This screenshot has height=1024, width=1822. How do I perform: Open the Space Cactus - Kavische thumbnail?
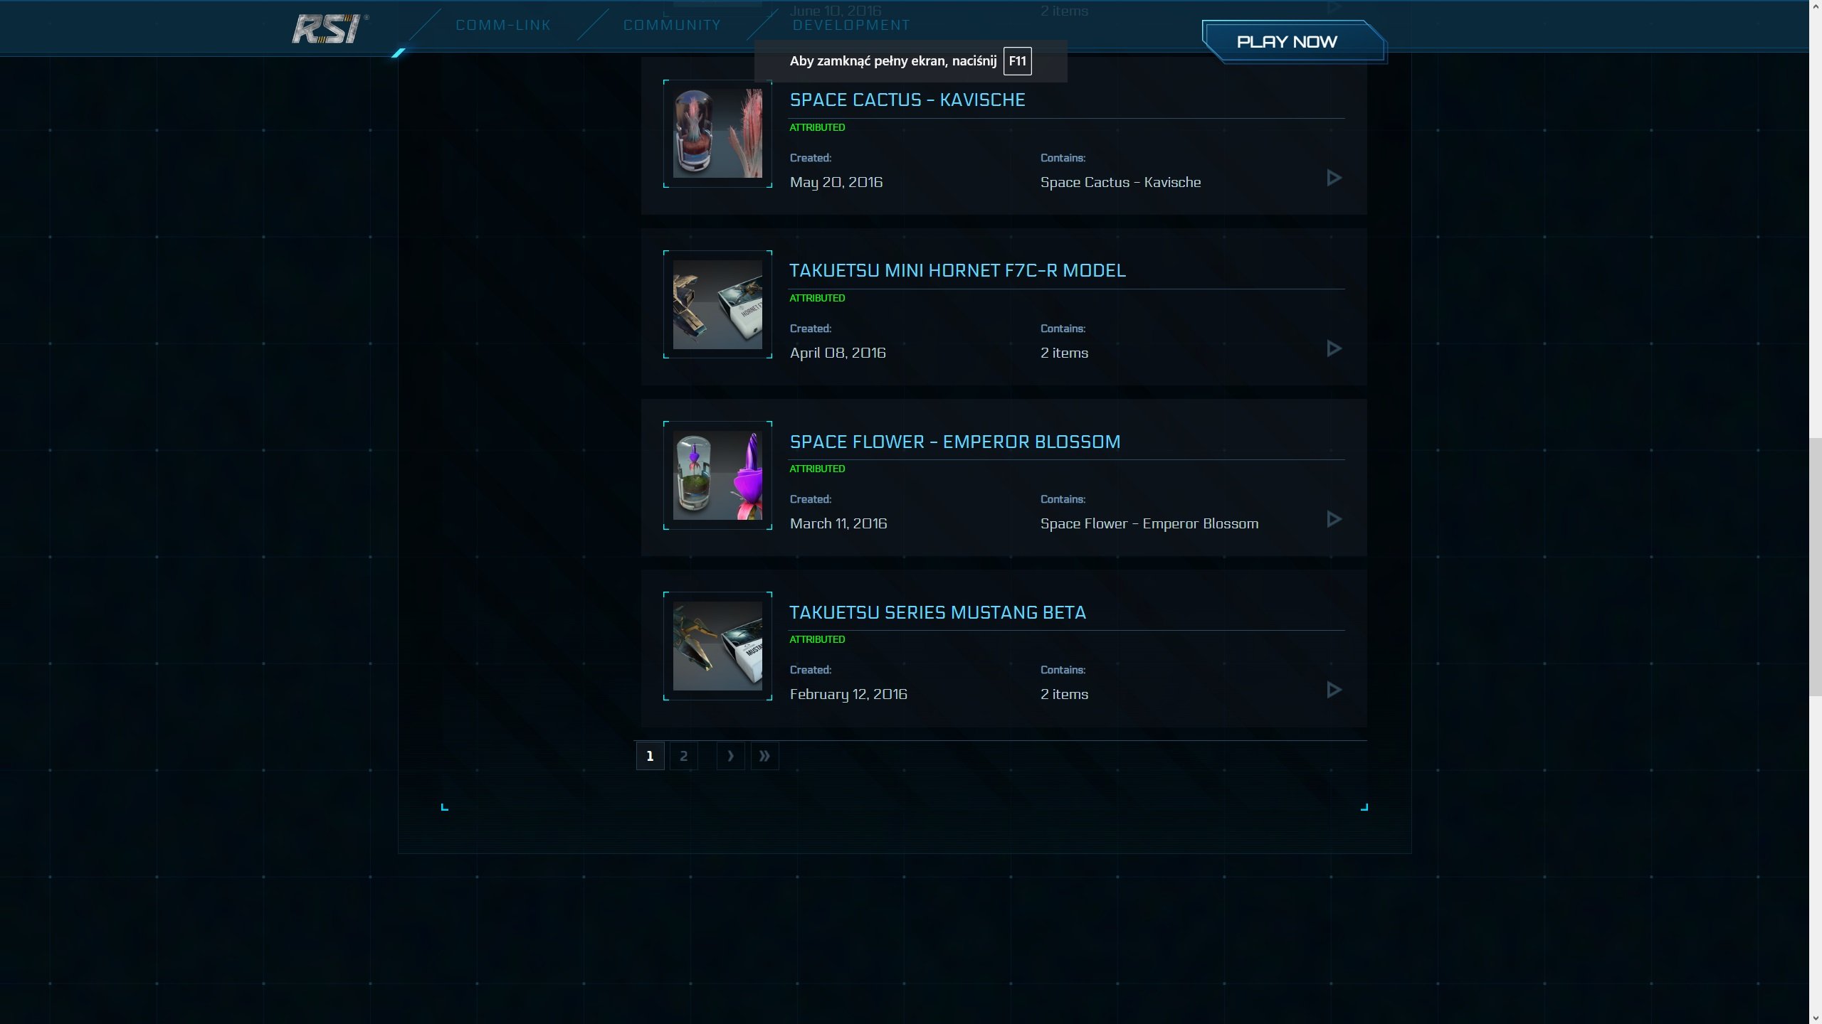(717, 134)
